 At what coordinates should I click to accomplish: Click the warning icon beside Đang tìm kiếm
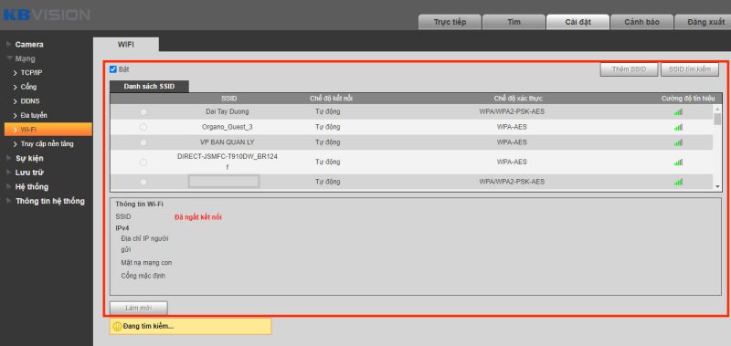[118, 327]
